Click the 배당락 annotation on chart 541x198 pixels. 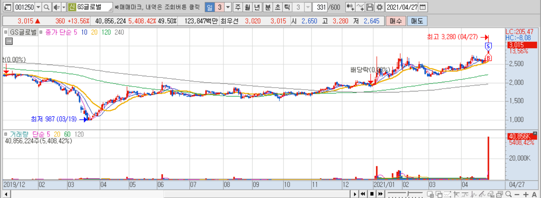click(370, 70)
